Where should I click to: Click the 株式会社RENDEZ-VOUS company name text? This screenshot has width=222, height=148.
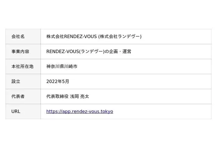[71, 37]
